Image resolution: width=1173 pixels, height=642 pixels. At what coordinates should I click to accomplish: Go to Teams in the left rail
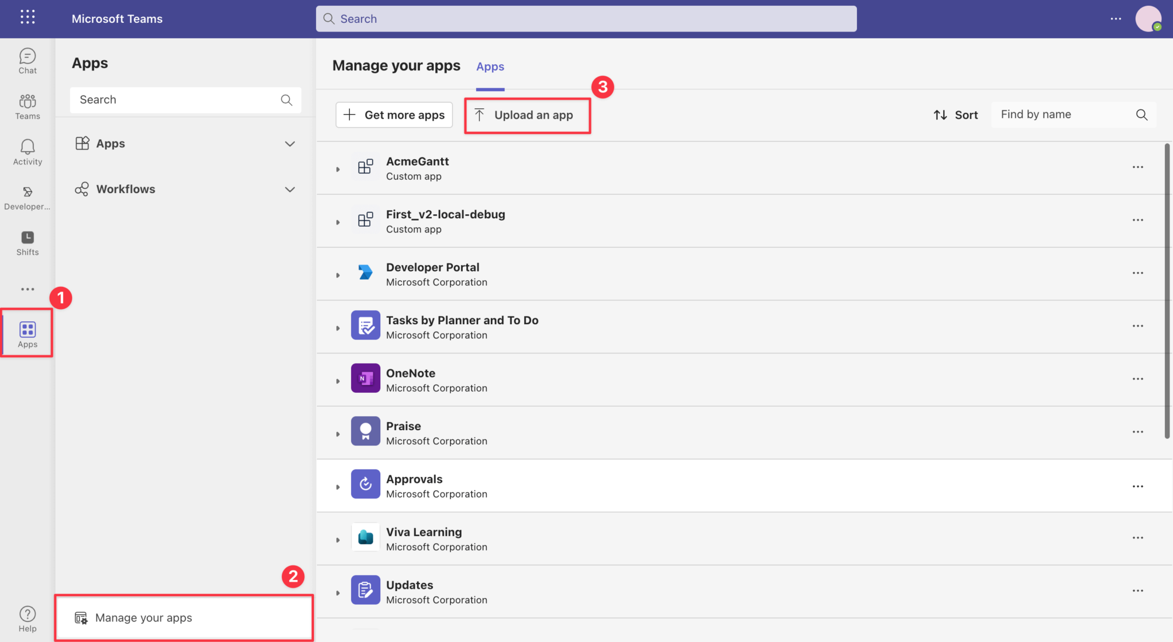click(x=27, y=107)
